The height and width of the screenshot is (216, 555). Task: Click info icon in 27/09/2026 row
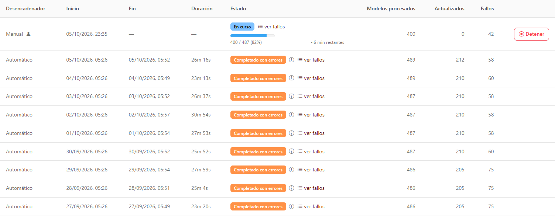pos(291,206)
